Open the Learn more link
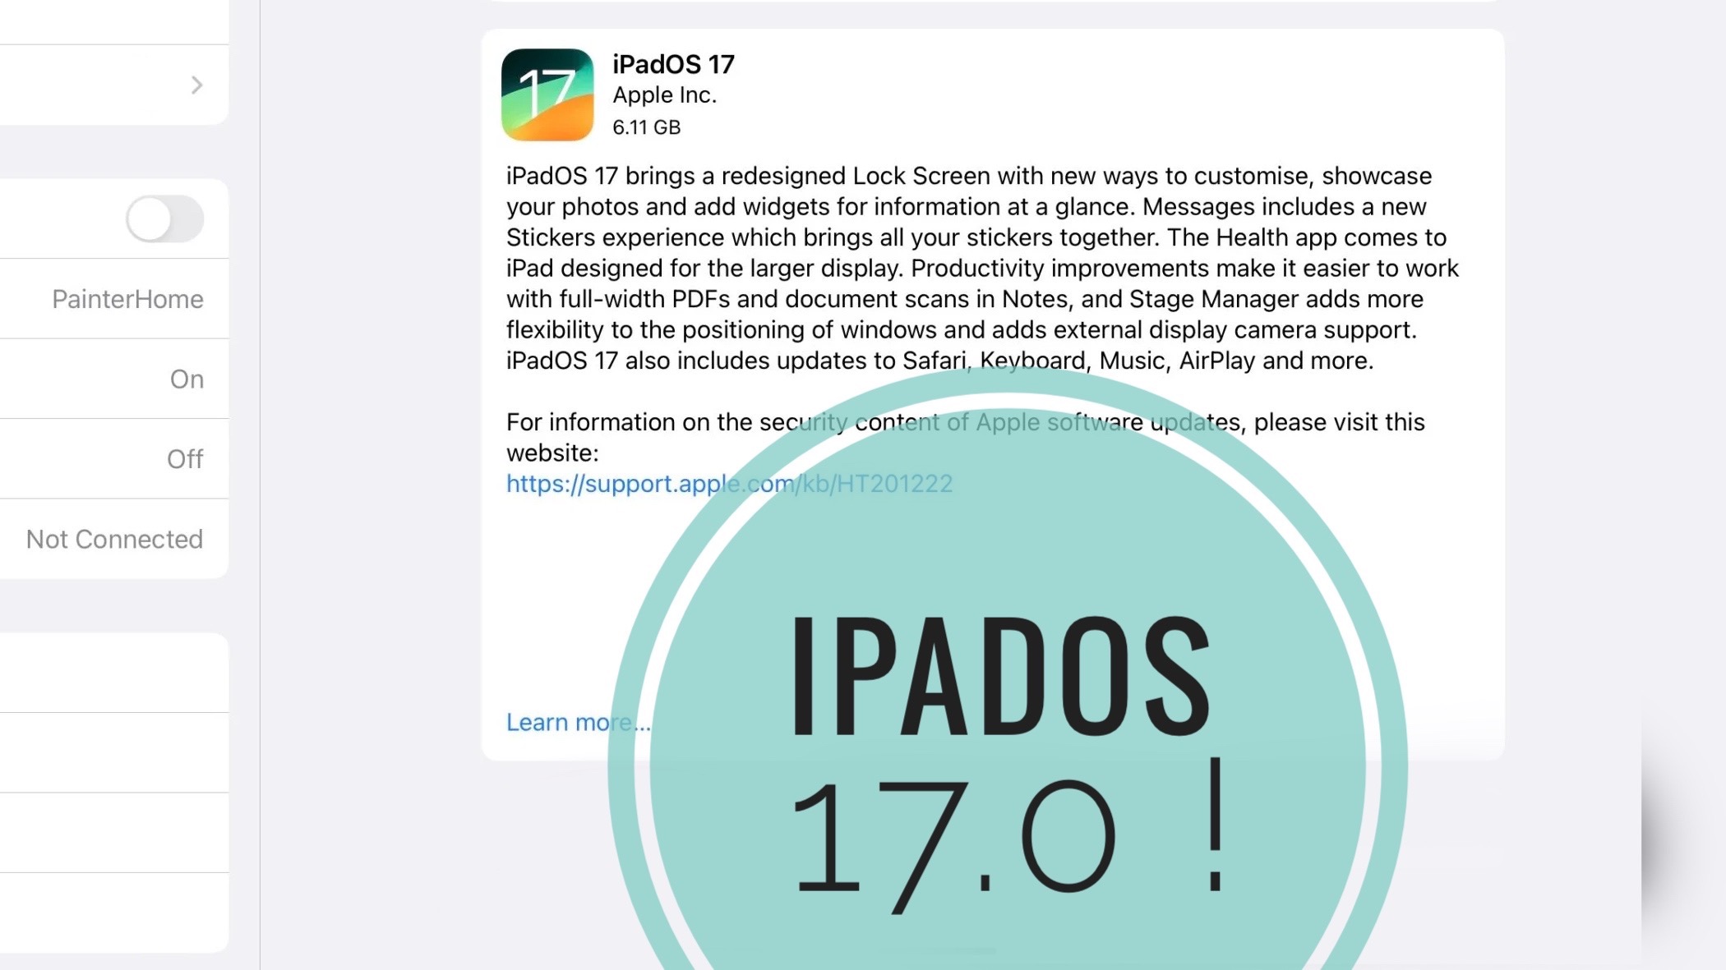This screenshot has height=970, width=1726. [577, 721]
